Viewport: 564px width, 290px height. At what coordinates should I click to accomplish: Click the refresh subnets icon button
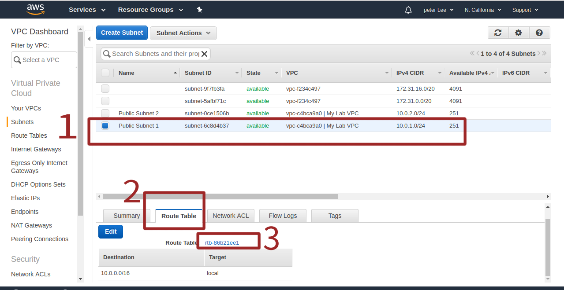(498, 33)
